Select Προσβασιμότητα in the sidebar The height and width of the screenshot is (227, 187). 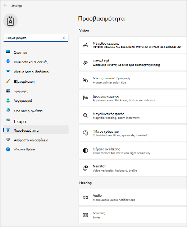[x=36, y=130]
